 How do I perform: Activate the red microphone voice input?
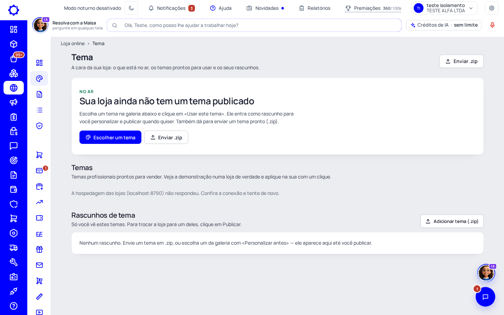coord(492,25)
